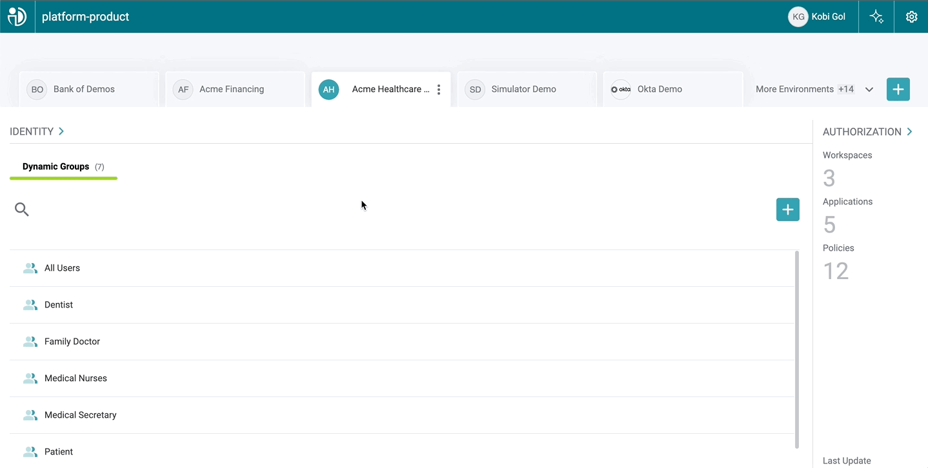Click the groups list vertical scrollbar

797,349
